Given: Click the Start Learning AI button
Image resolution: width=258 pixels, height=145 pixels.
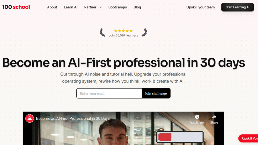Looking at the screenshot, I should point(237,7).
